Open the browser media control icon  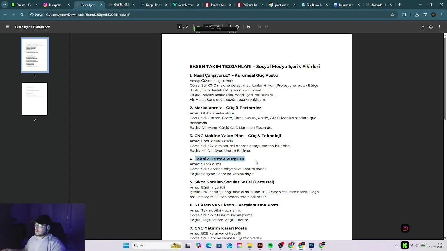(x=425, y=15)
